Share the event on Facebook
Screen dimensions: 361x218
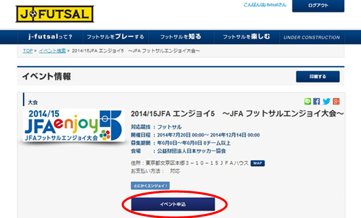tap(316, 101)
